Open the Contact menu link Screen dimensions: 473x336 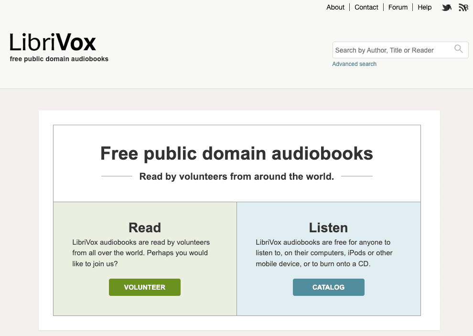pyautogui.click(x=366, y=7)
